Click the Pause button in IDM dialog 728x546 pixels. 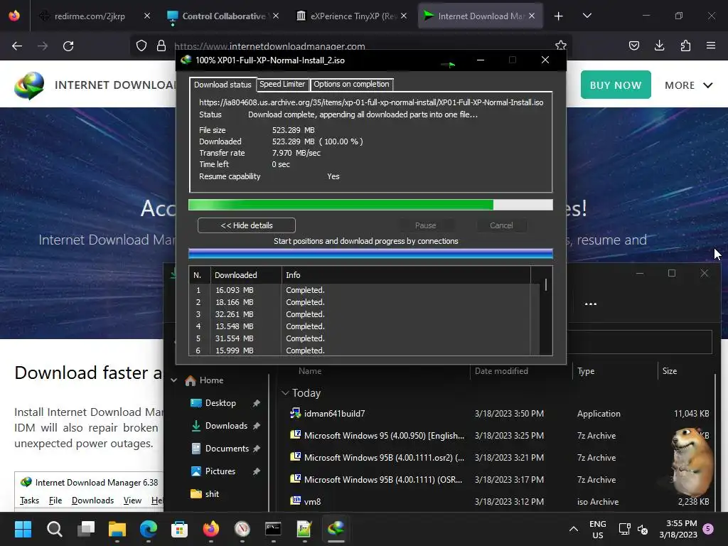[x=425, y=225]
